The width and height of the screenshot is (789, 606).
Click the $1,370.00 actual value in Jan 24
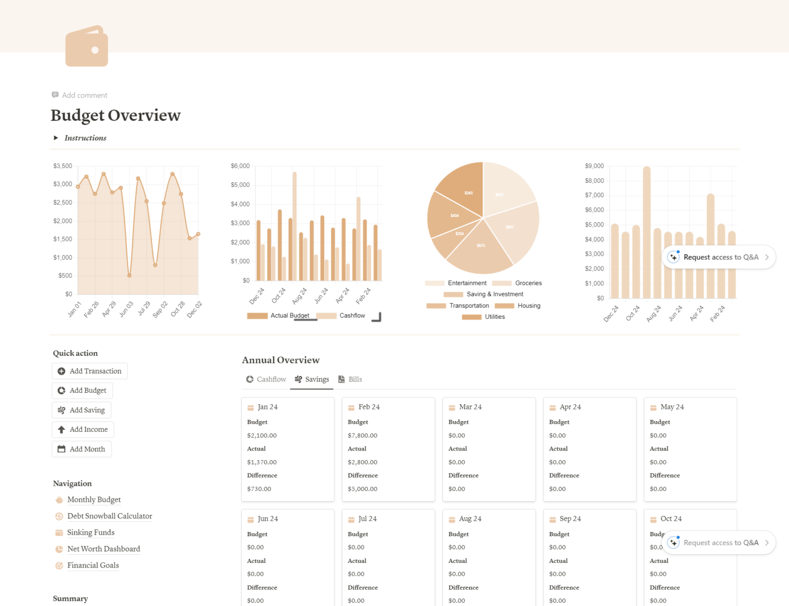point(262,462)
